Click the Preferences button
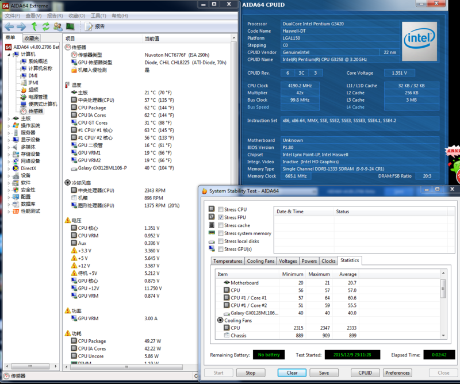This screenshot has height=384, width=460. (x=398, y=373)
